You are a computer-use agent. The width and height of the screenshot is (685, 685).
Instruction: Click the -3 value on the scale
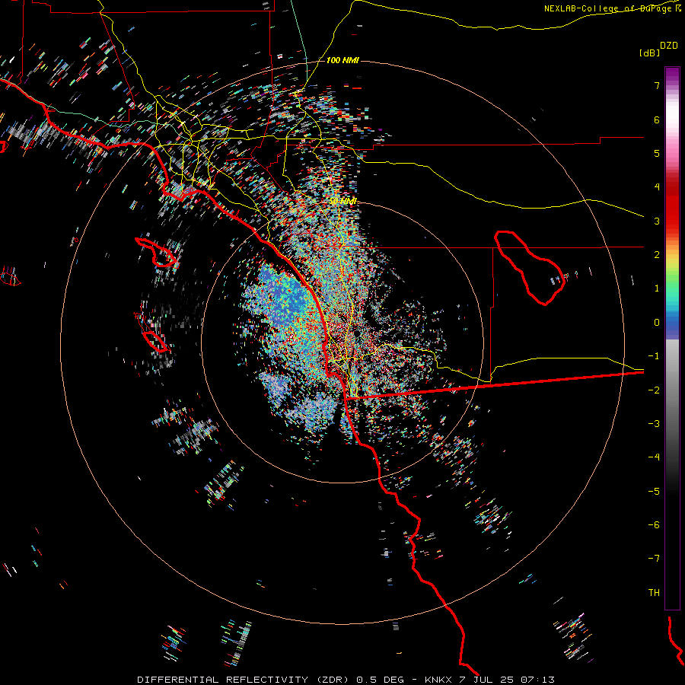tap(654, 424)
